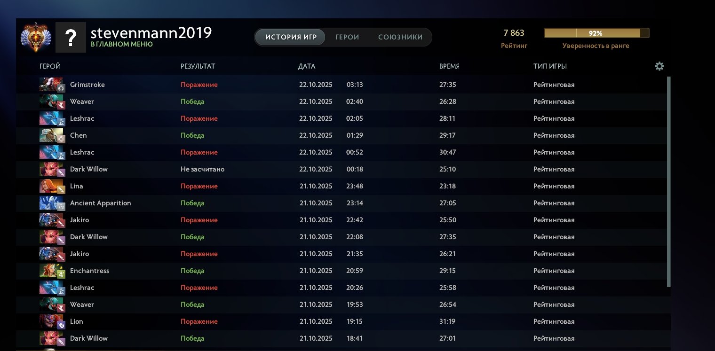The height and width of the screenshot is (351, 715).
Task: Click the stevenmann2019 username
Action: [x=151, y=33]
